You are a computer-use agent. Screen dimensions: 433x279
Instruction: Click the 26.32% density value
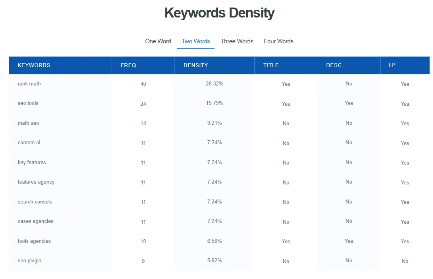[214, 83]
